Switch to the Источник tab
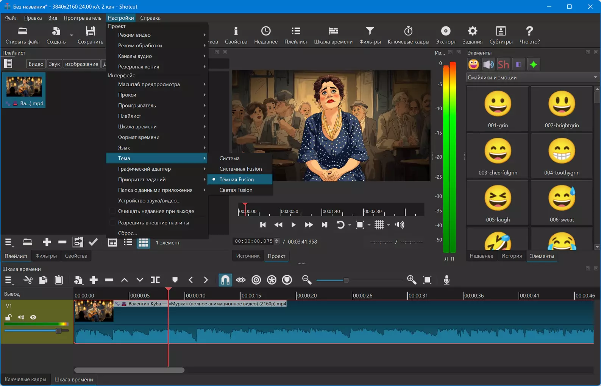The image size is (601, 386). [248, 256]
